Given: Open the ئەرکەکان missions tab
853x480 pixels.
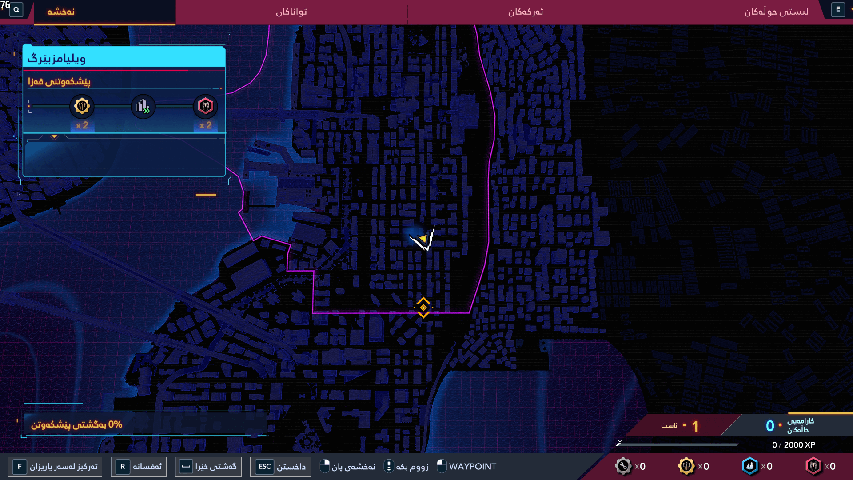Looking at the screenshot, I should [x=524, y=12].
